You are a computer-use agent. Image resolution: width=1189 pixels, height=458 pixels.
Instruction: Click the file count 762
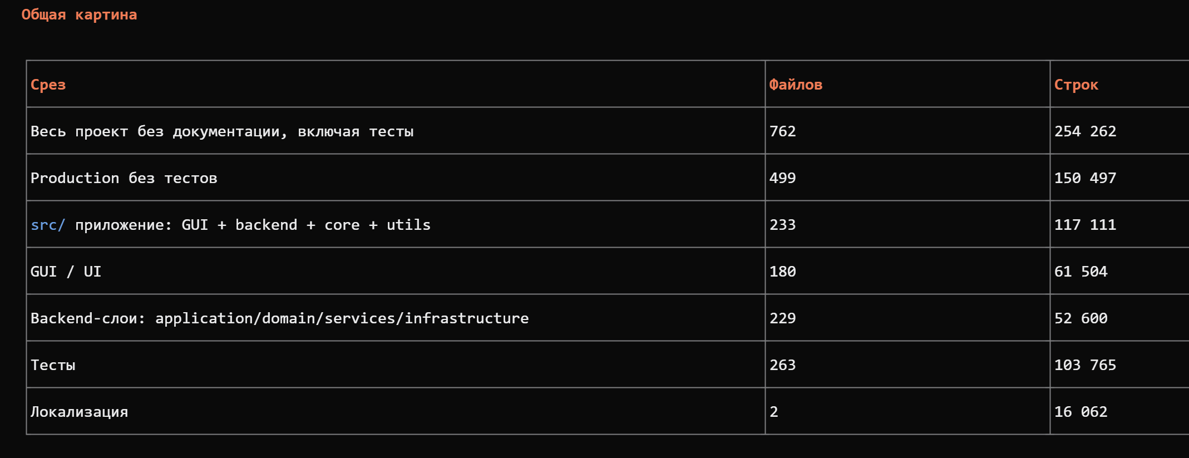[x=782, y=131]
